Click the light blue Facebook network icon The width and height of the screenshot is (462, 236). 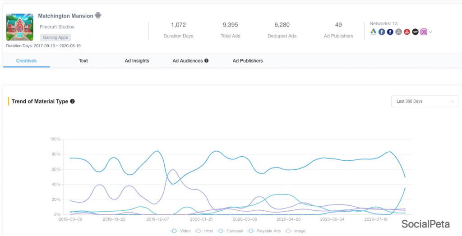382,32
